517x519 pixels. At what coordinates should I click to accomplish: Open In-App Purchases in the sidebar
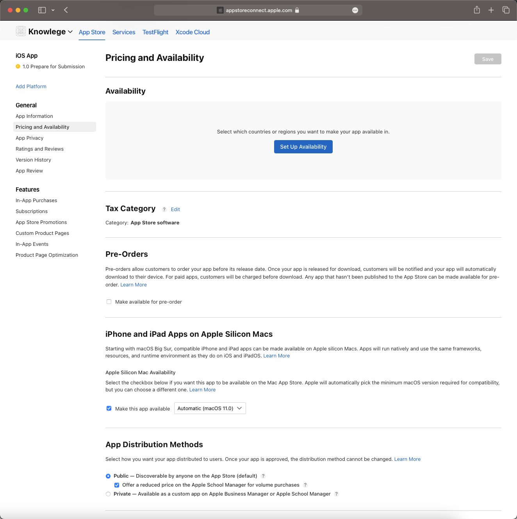(36, 201)
